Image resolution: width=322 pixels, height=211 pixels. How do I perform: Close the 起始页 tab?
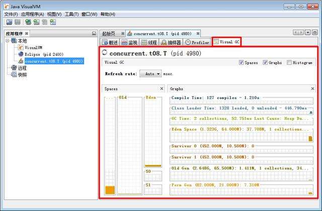123,34
